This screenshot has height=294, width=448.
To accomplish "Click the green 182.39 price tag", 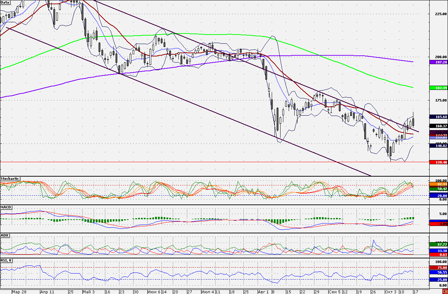I will point(438,87).
